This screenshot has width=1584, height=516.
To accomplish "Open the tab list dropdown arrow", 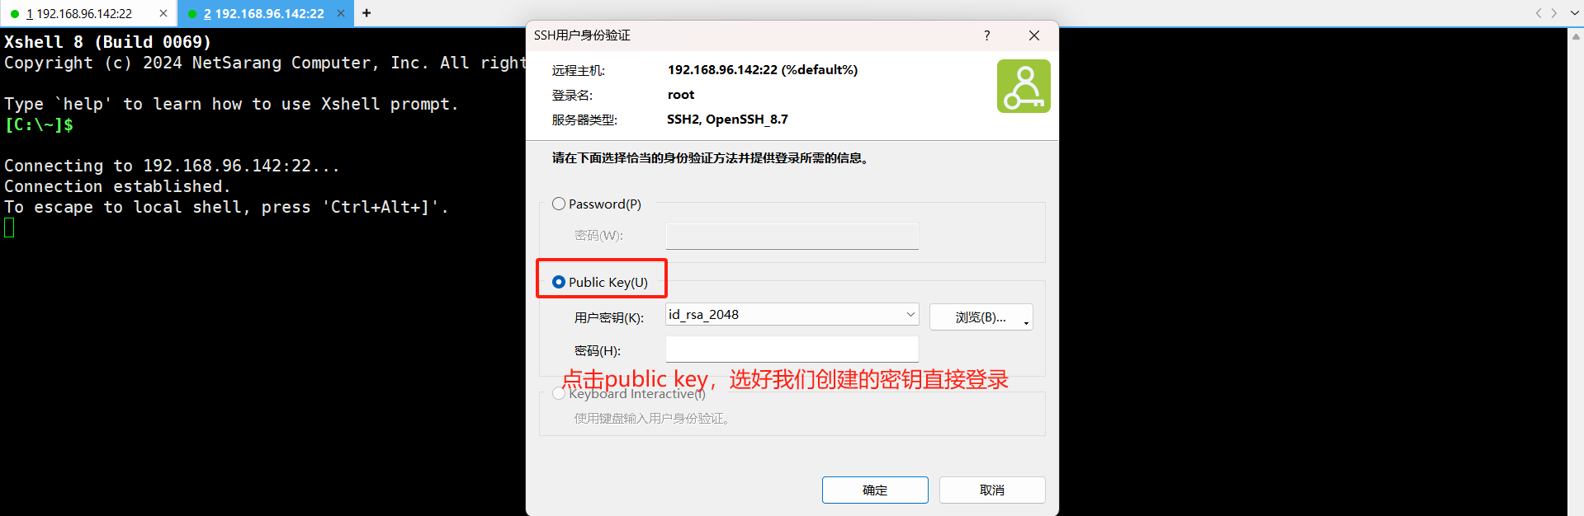I will [1574, 13].
